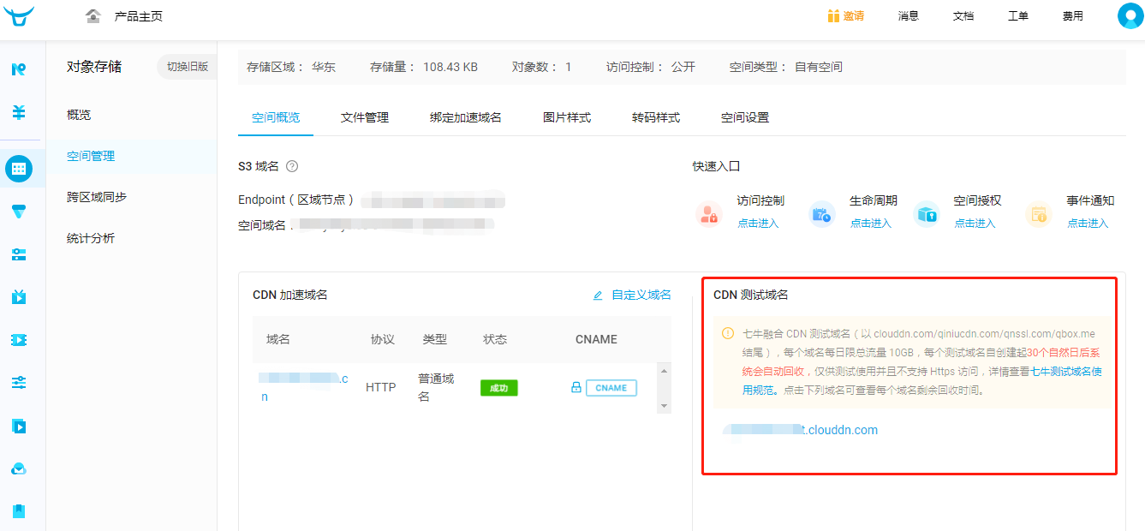The height and width of the screenshot is (531, 1145).
Task: Open 工单 in the top navigation
Action: [1018, 16]
